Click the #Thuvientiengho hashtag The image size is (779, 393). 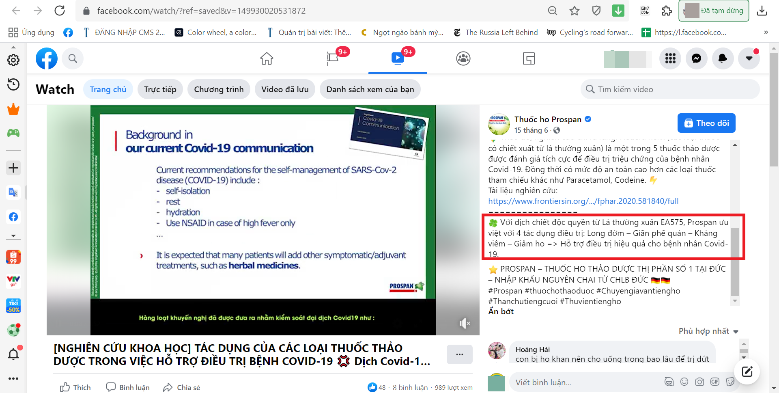click(590, 301)
